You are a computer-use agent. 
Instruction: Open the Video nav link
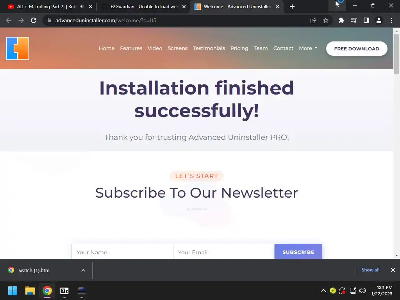pos(155,48)
